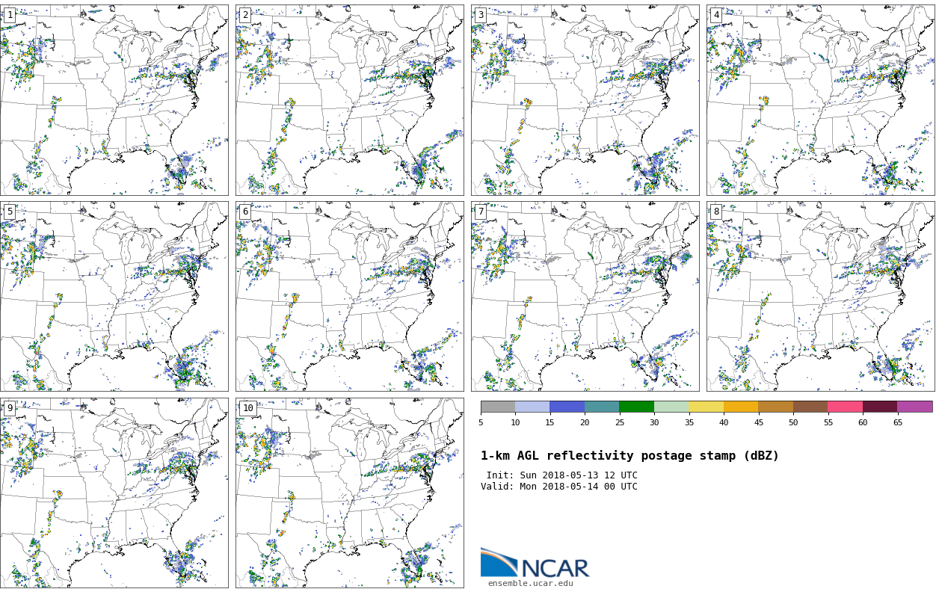Screen dimensions: 942x589
Task: Click the number 4 panel label
Action: click(715, 15)
